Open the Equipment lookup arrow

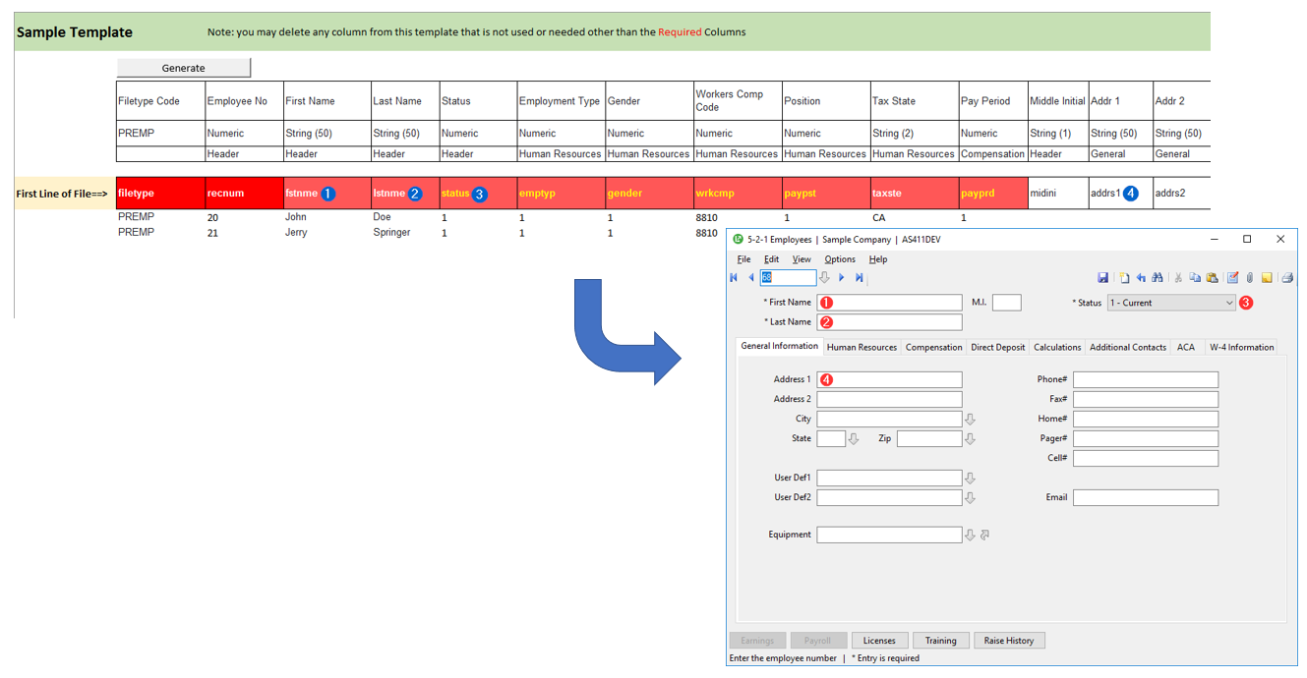pos(970,536)
